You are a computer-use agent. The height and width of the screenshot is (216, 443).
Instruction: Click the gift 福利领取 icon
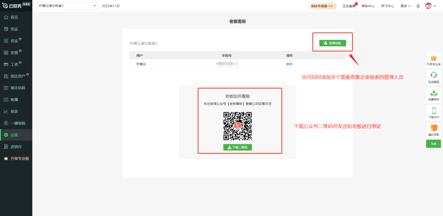pyautogui.click(x=434, y=128)
